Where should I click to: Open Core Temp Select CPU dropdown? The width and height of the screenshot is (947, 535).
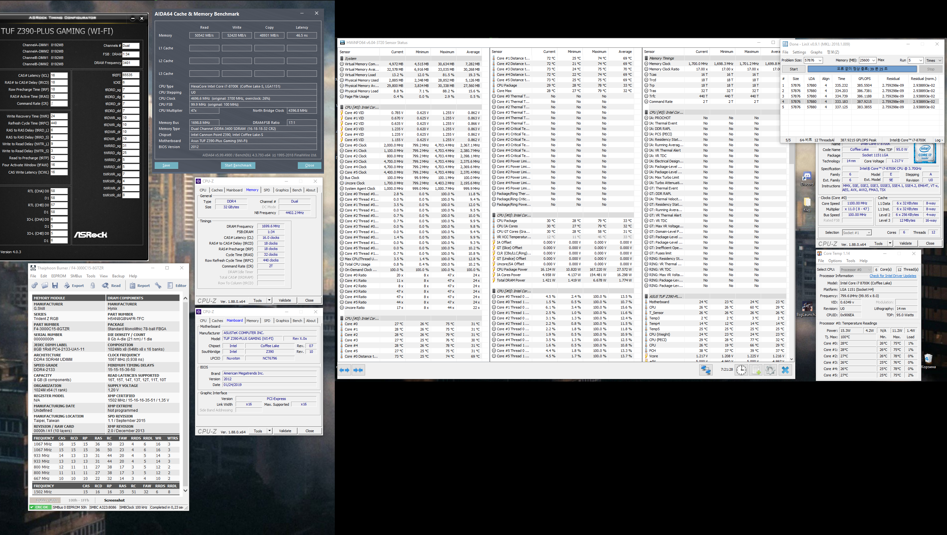point(856,270)
